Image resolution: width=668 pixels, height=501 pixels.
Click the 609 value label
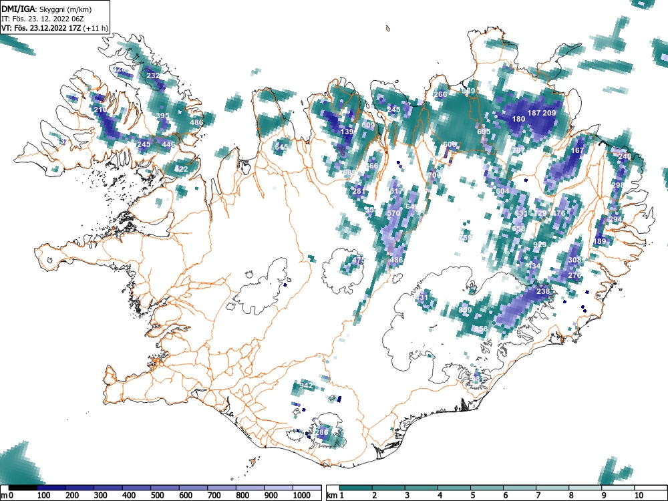[x=368, y=125]
